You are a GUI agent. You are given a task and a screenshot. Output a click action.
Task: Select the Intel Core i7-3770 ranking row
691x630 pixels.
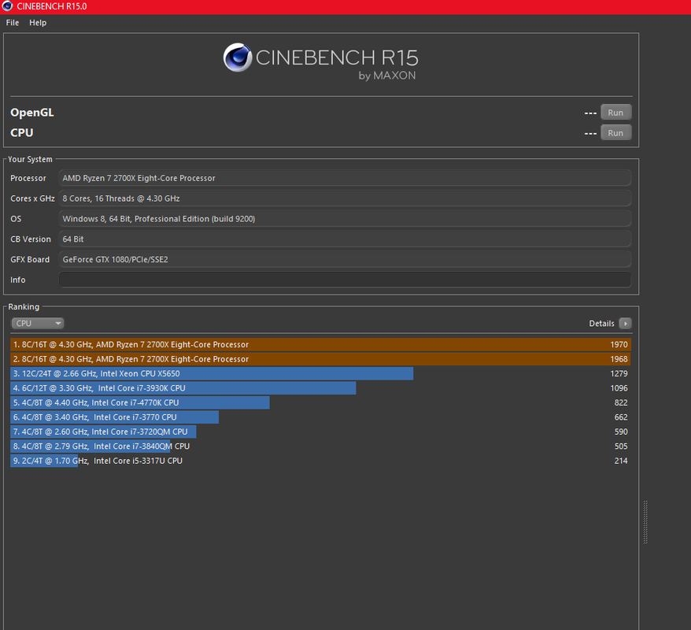[x=320, y=417]
